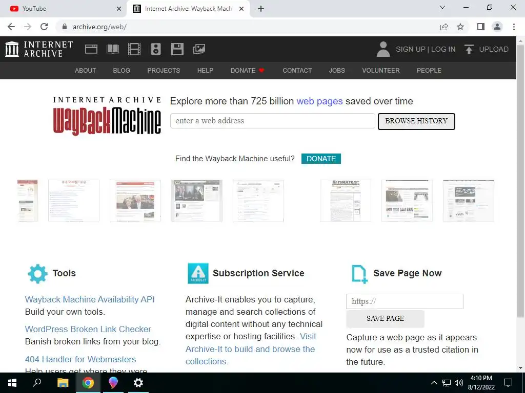Open a new browser tab

click(x=261, y=9)
